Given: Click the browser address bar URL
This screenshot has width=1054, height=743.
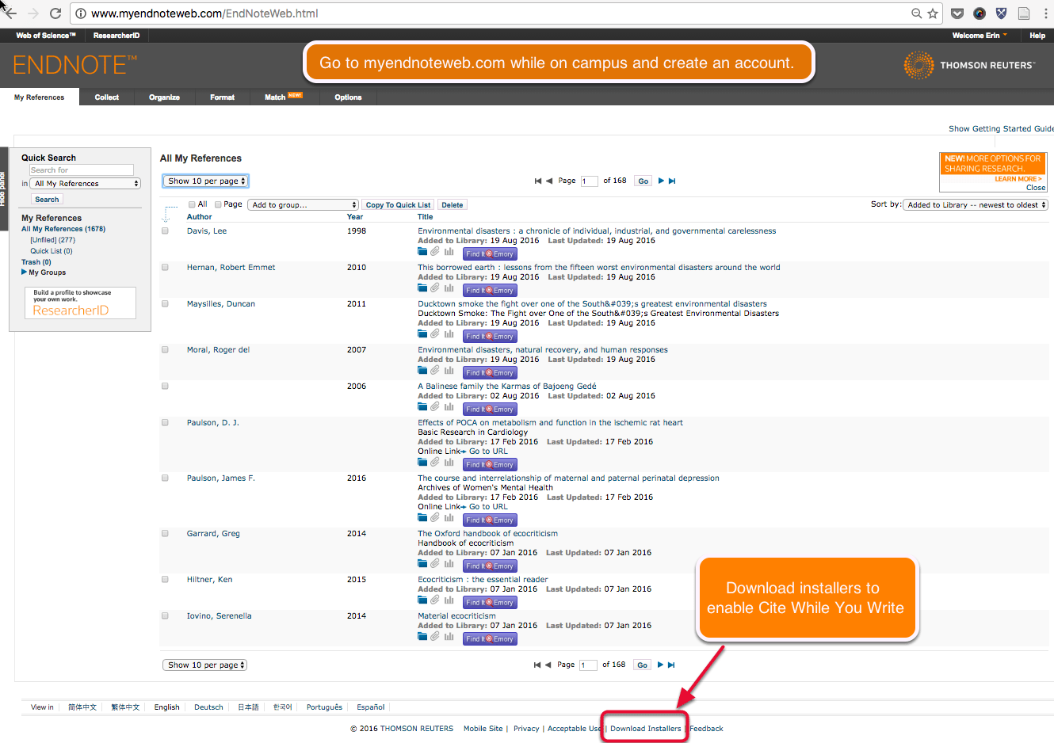Looking at the screenshot, I should (x=204, y=13).
